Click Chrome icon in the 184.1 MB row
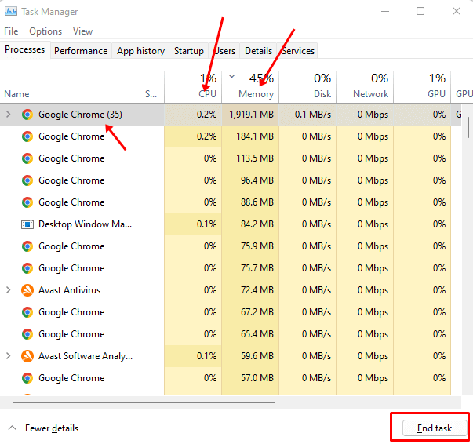The height and width of the screenshot is (444, 473). click(x=27, y=136)
